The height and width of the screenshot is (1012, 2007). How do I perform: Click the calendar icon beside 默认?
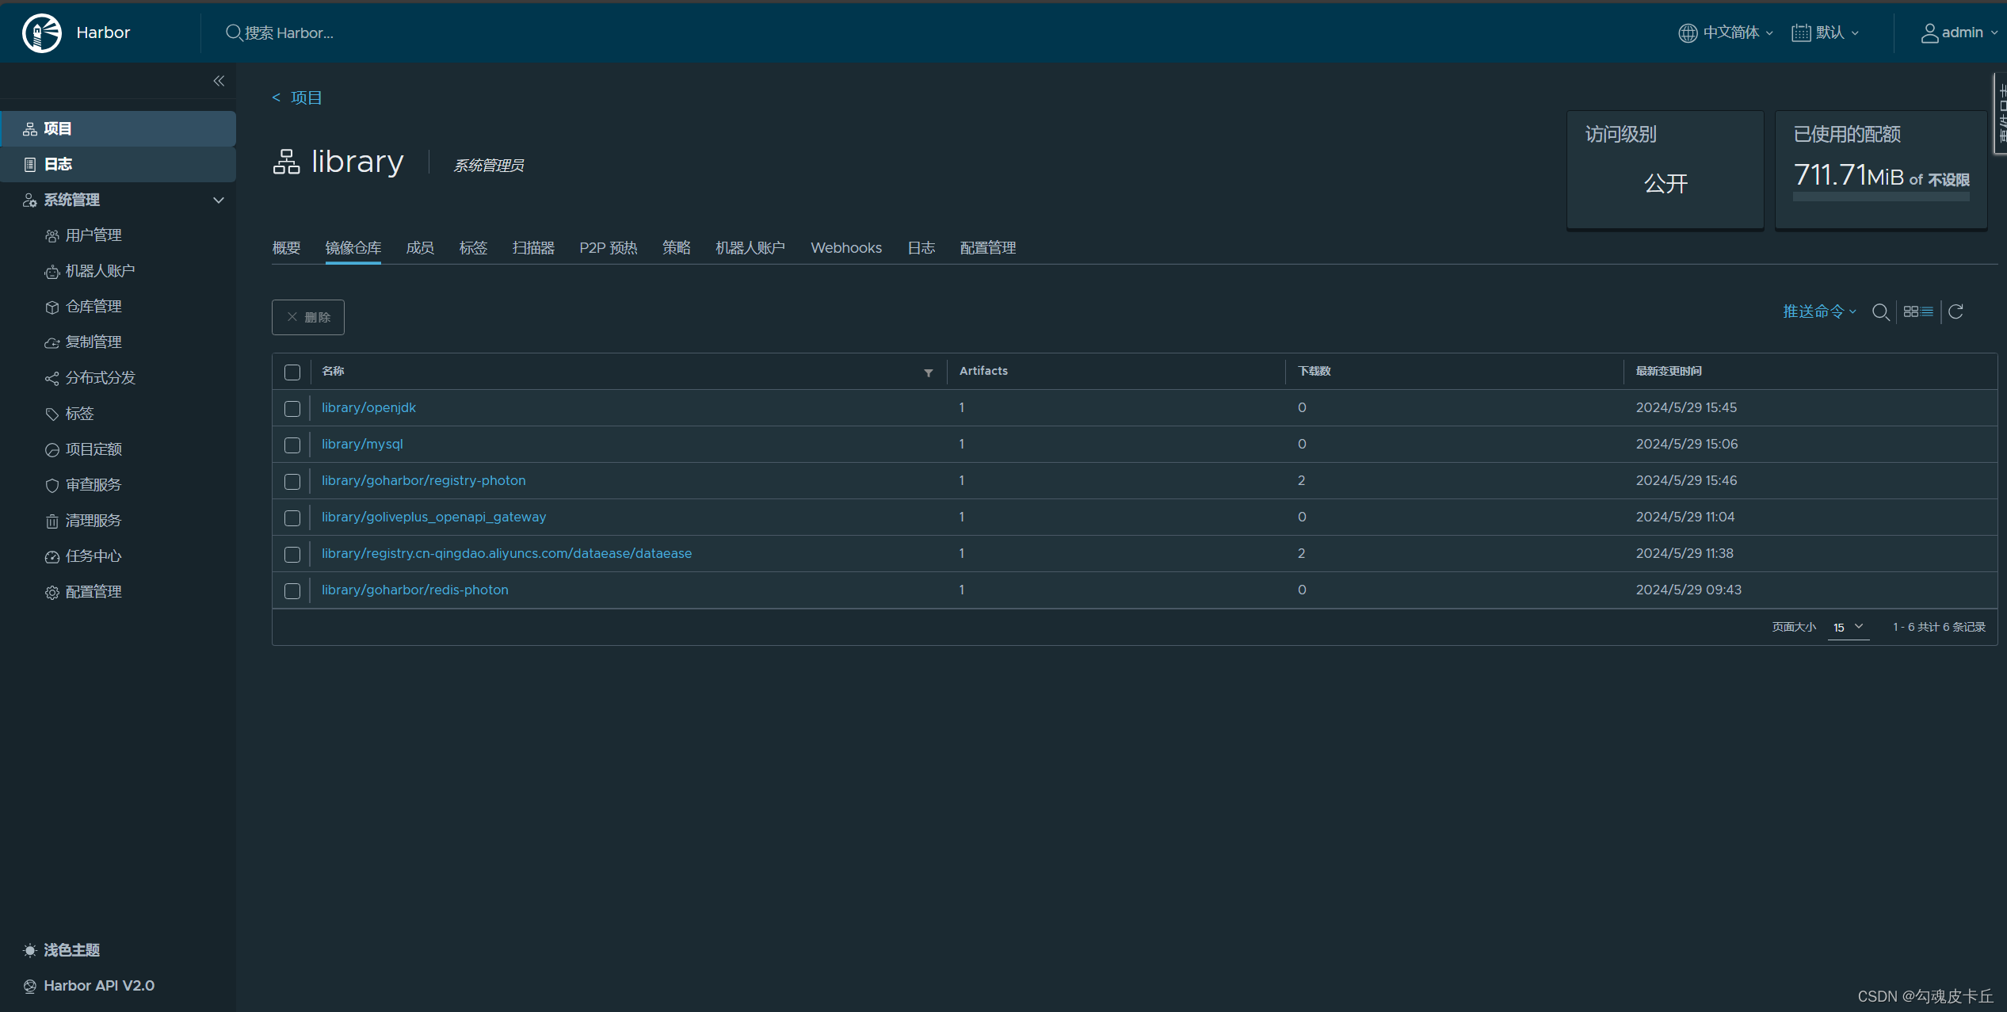click(1801, 32)
